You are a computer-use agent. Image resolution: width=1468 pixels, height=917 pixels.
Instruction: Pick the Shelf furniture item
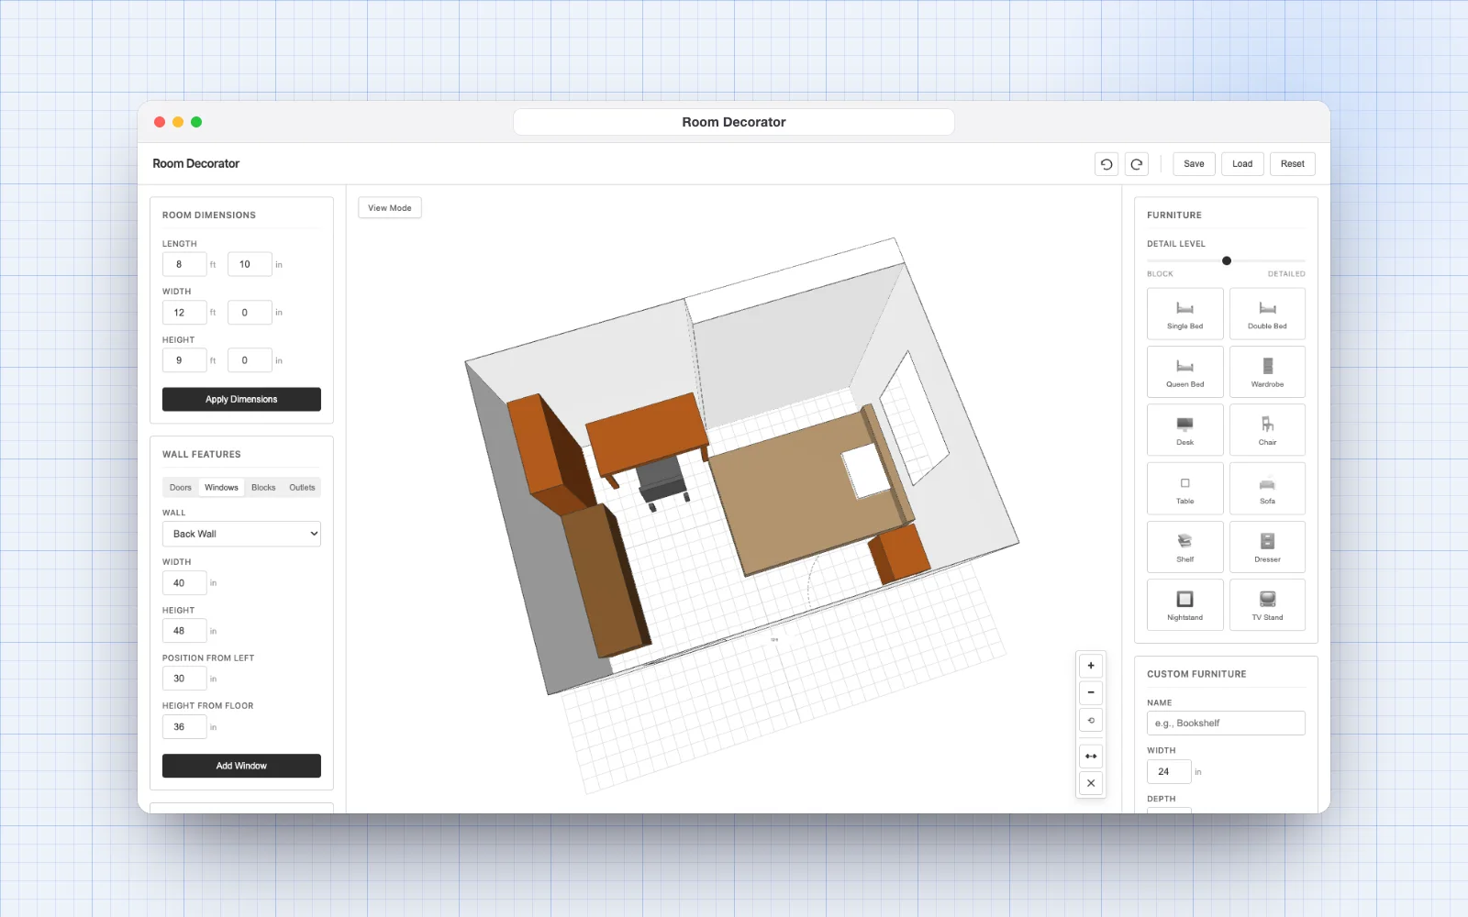click(x=1184, y=547)
